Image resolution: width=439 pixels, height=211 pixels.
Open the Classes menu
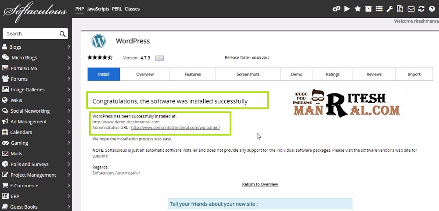(x=132, y=9)
